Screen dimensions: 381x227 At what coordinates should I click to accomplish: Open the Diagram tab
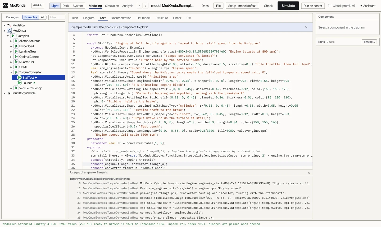89,18
